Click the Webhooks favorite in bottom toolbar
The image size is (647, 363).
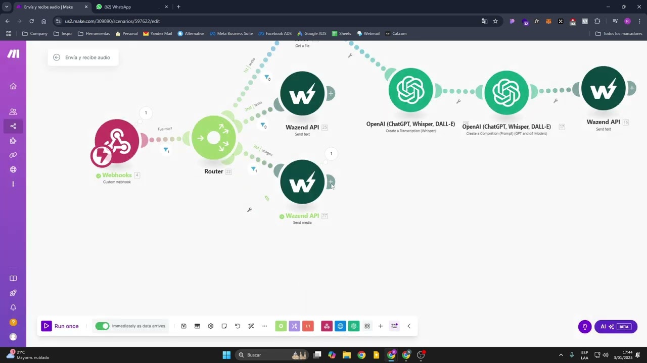[327, 326]
